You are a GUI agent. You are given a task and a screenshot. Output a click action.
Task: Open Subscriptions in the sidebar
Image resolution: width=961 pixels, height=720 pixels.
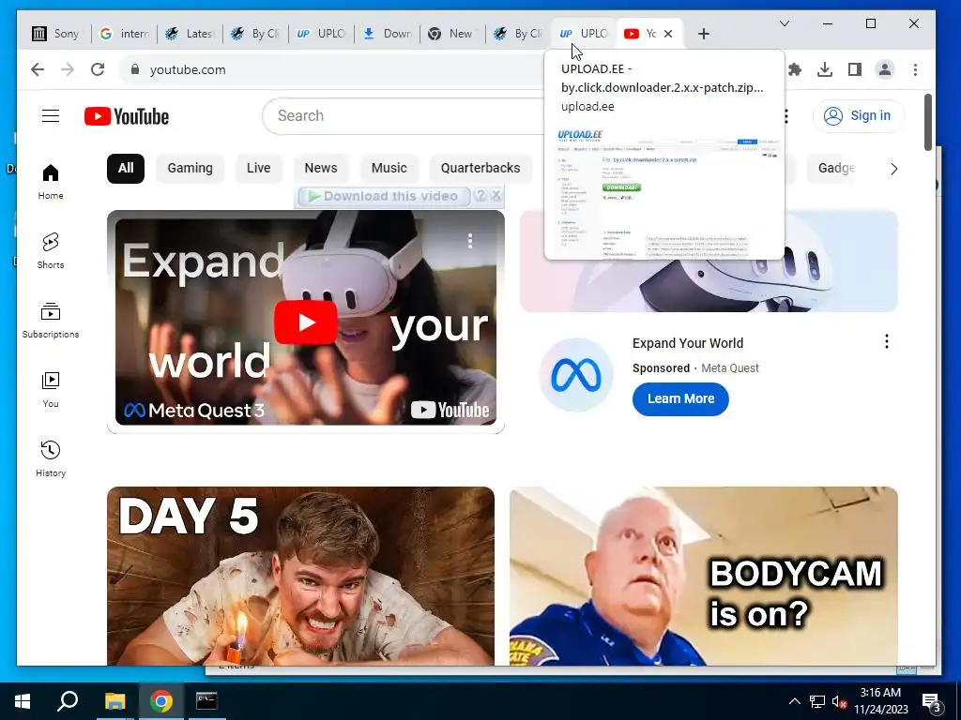(x=51, y=321)
